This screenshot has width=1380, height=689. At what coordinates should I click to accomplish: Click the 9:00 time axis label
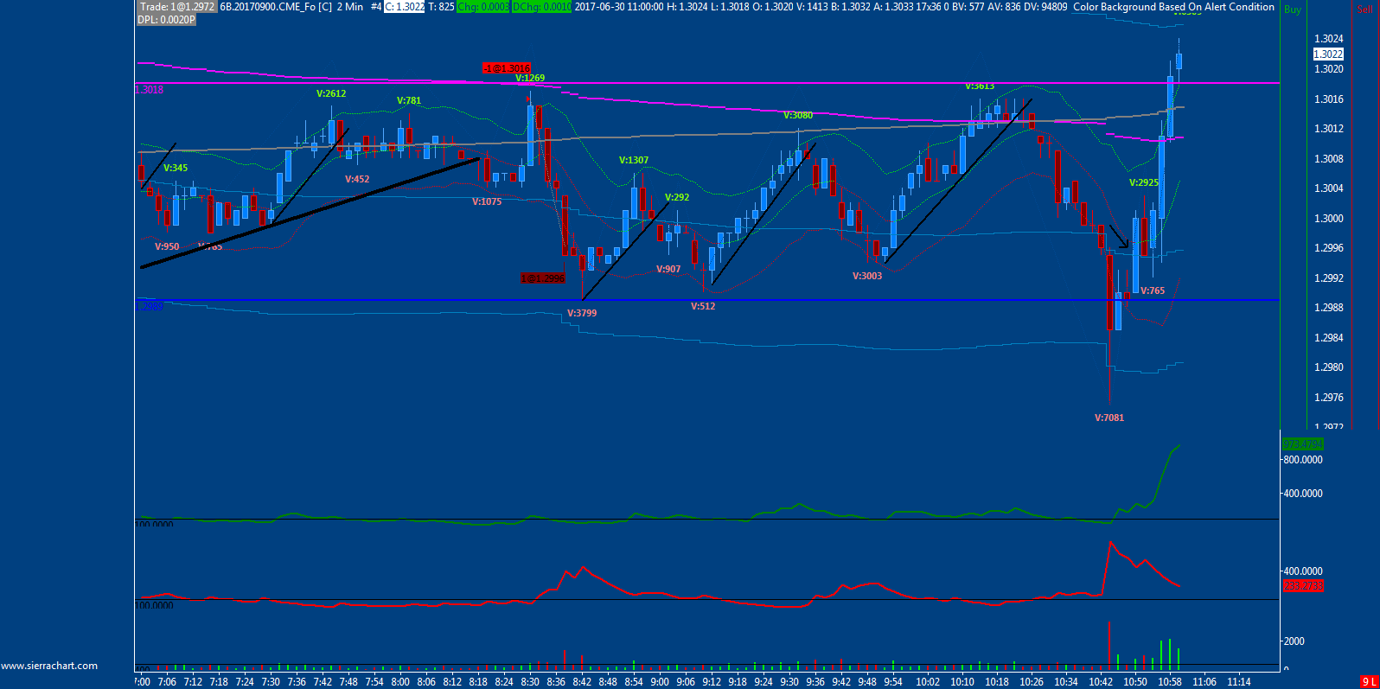[x=660, y=682]
